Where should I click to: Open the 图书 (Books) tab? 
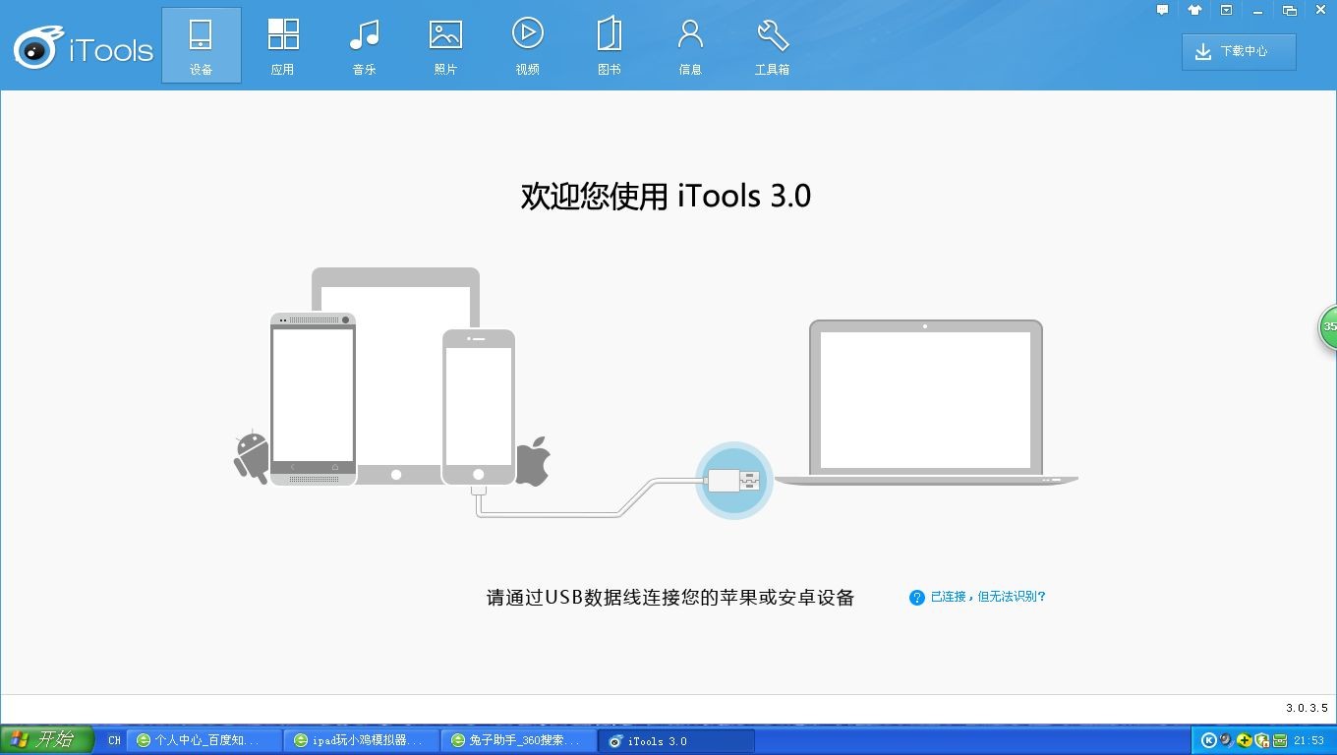coord(610,45)
